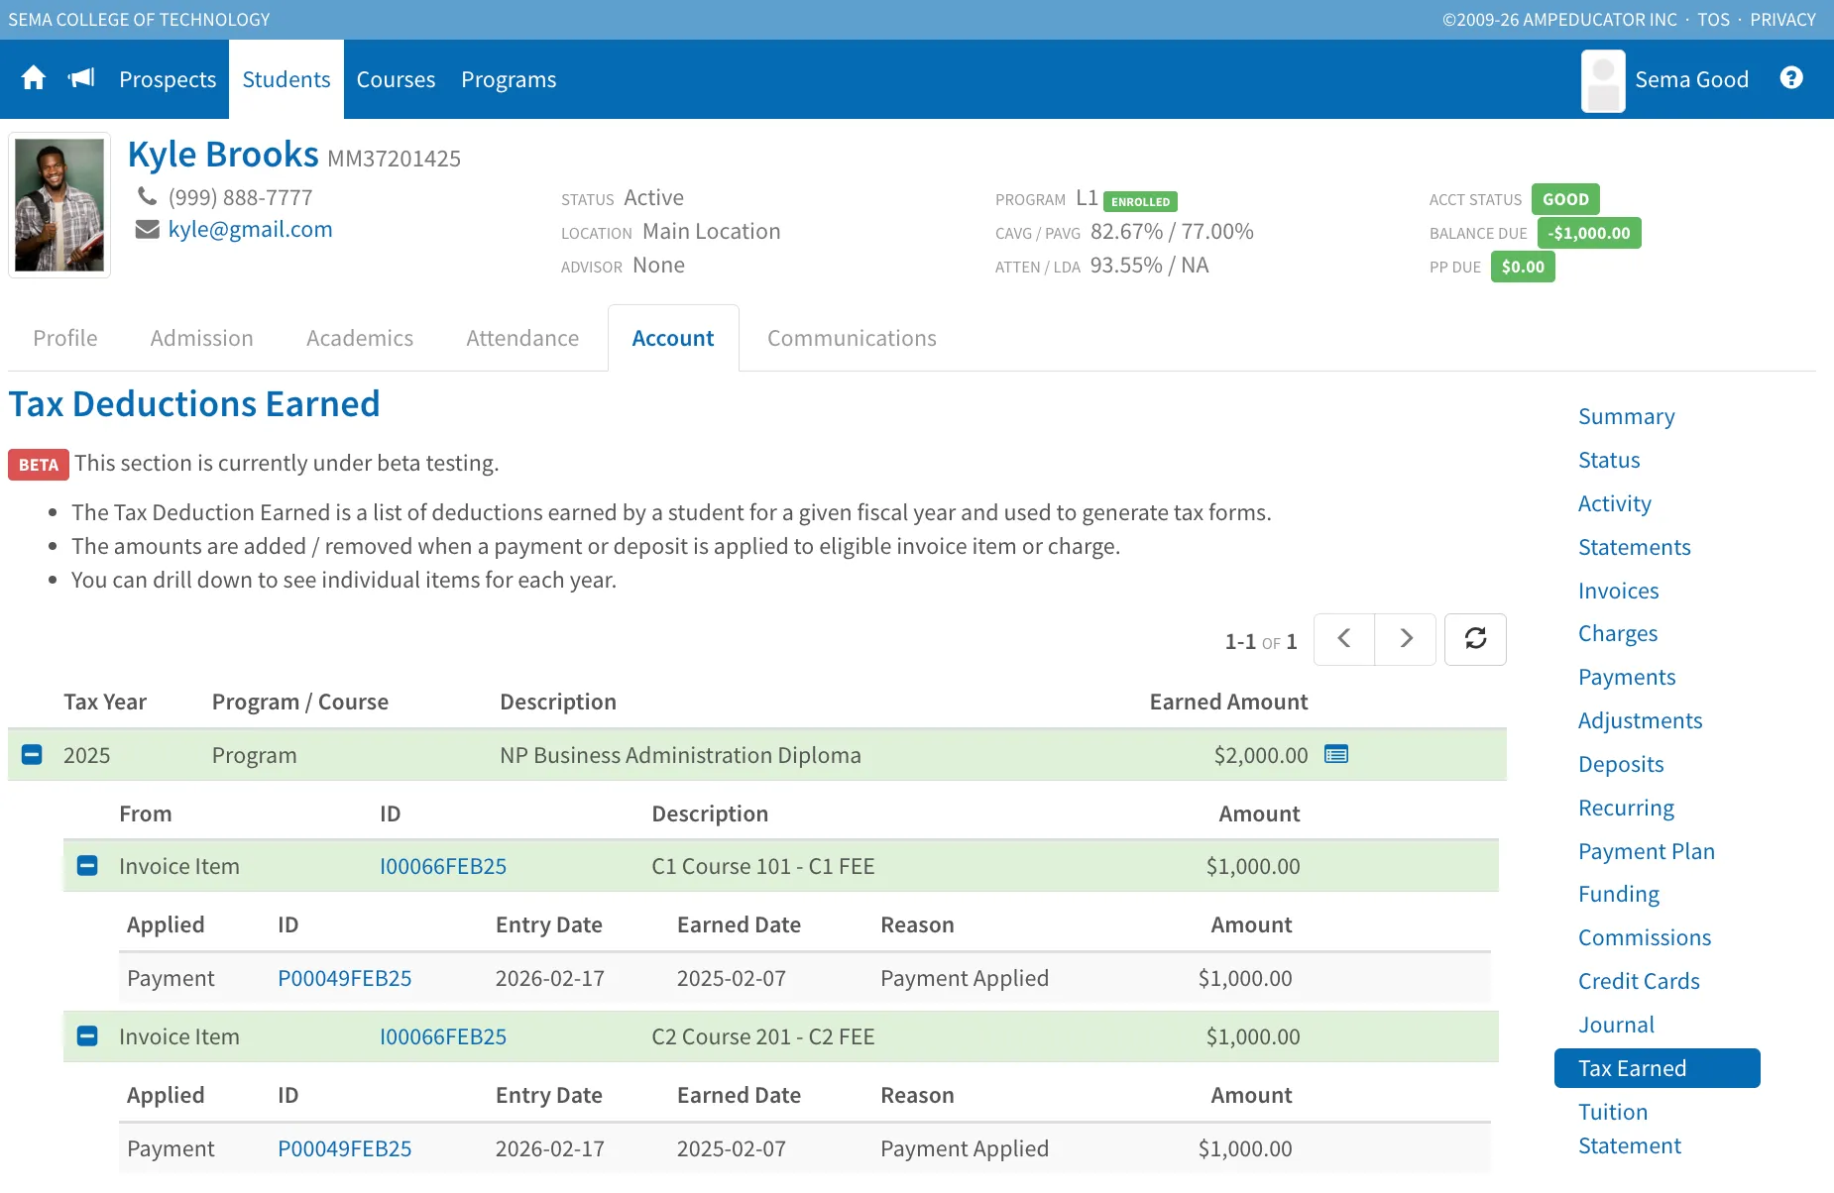Collapse the 2025 tax year row
The height and width of the screenshot is (1193, 1834).
click(32, 755)
